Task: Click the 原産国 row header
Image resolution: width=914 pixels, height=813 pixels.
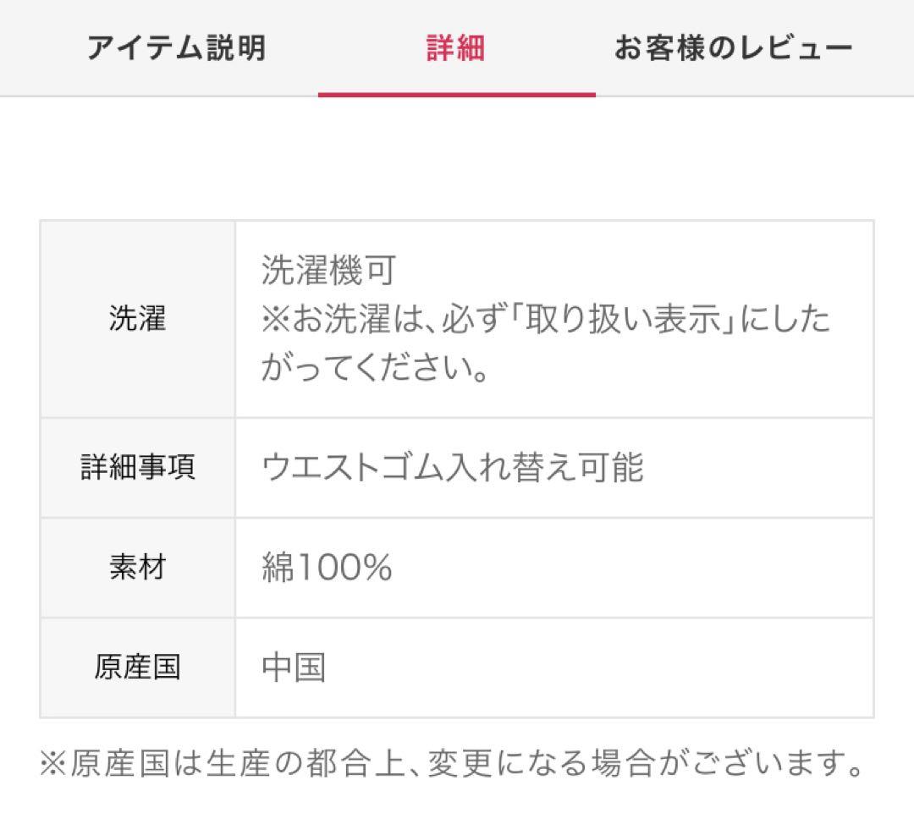Action: [136, 667]
